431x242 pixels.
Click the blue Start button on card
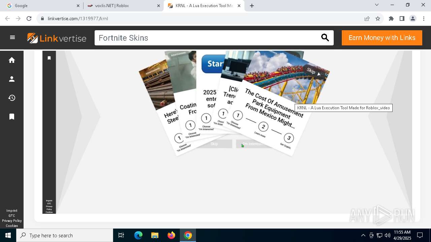point(213,64)
